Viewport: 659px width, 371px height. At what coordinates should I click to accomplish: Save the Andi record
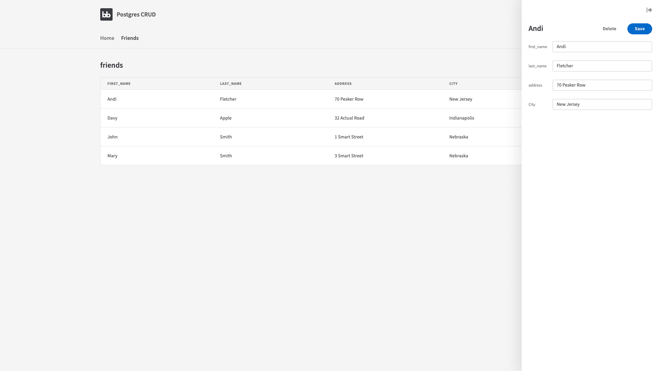(639, 29)
